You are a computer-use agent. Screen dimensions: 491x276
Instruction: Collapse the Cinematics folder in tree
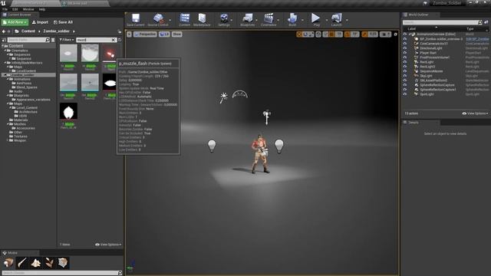pos(5,51)
